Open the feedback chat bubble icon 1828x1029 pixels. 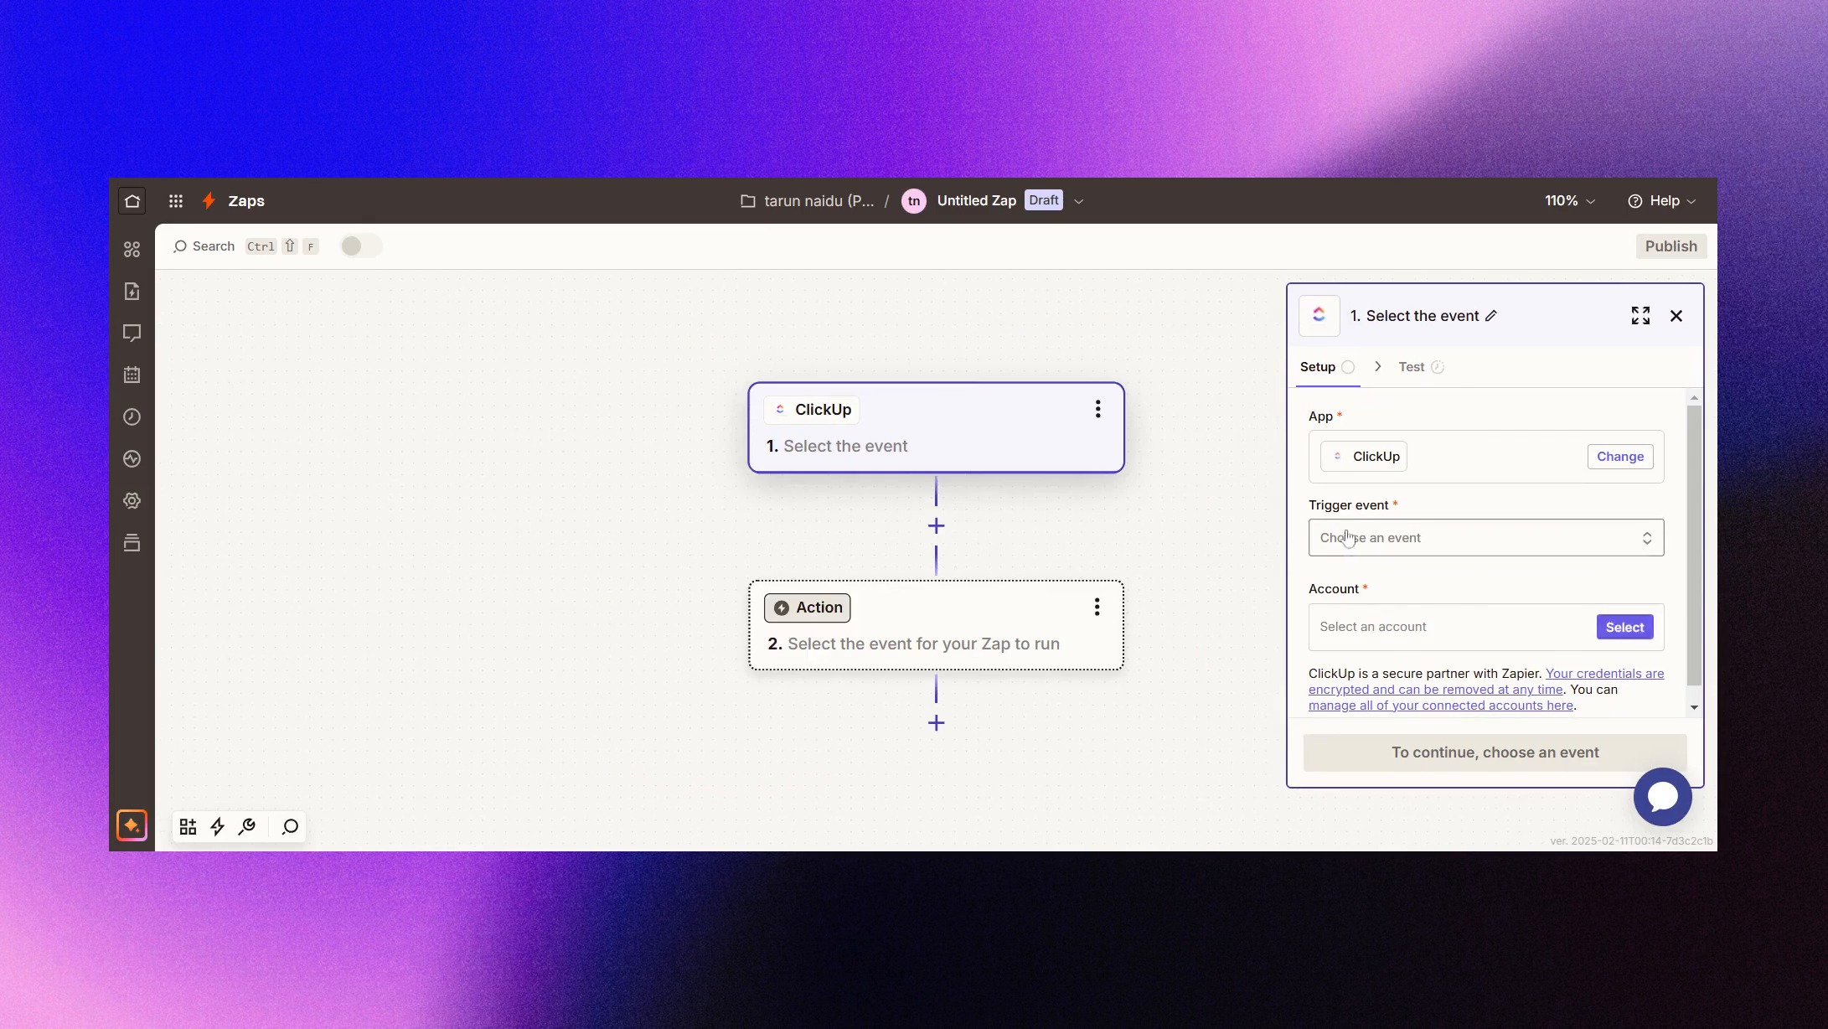click(x=132, y=333)
